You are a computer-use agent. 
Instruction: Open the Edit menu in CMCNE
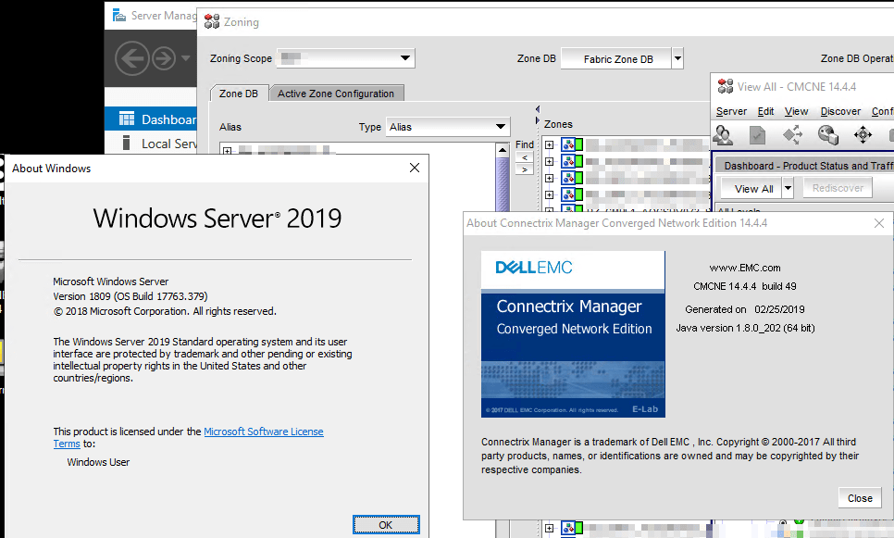point(765,111)
